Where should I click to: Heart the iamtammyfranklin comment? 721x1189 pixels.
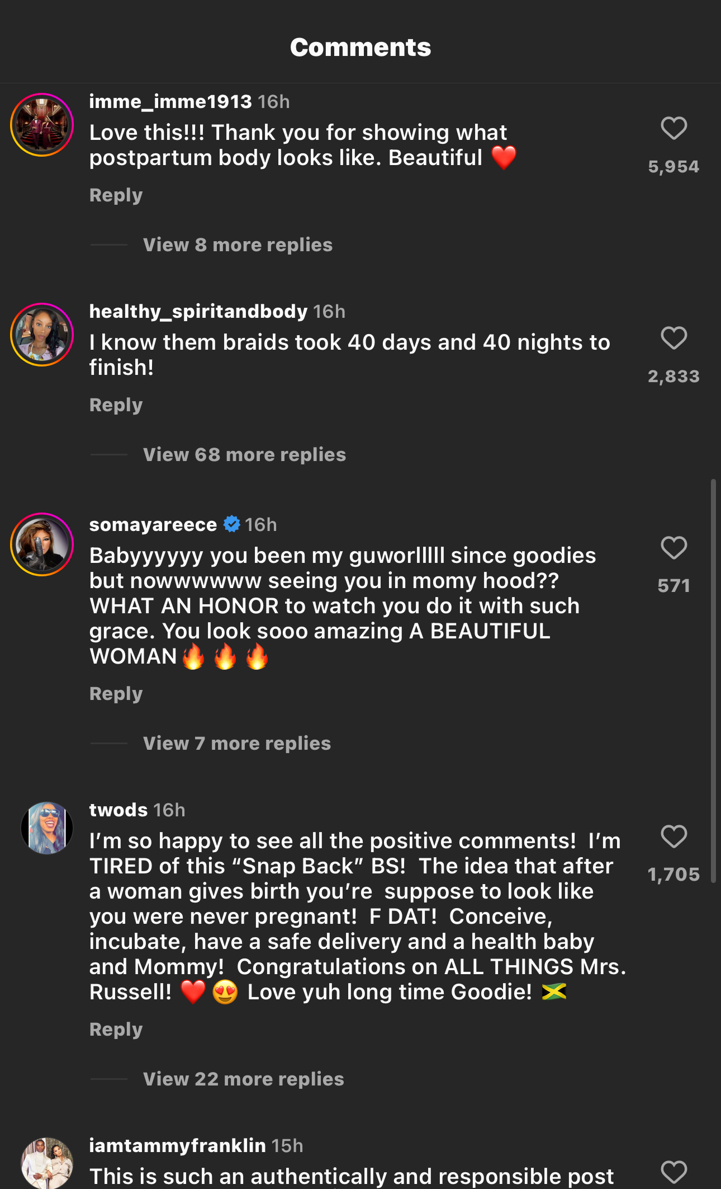673,1172
